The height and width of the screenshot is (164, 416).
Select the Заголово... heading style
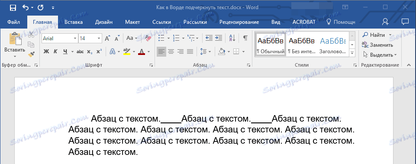point(333,44)
